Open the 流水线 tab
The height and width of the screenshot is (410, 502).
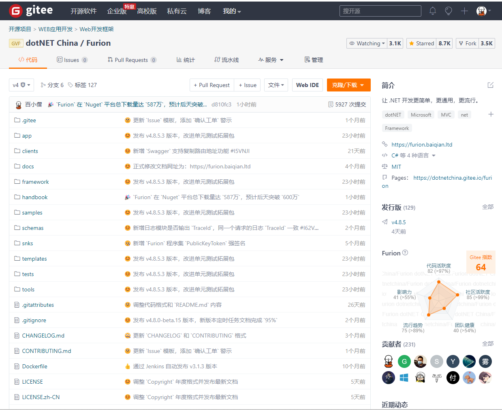coord(226,60)
